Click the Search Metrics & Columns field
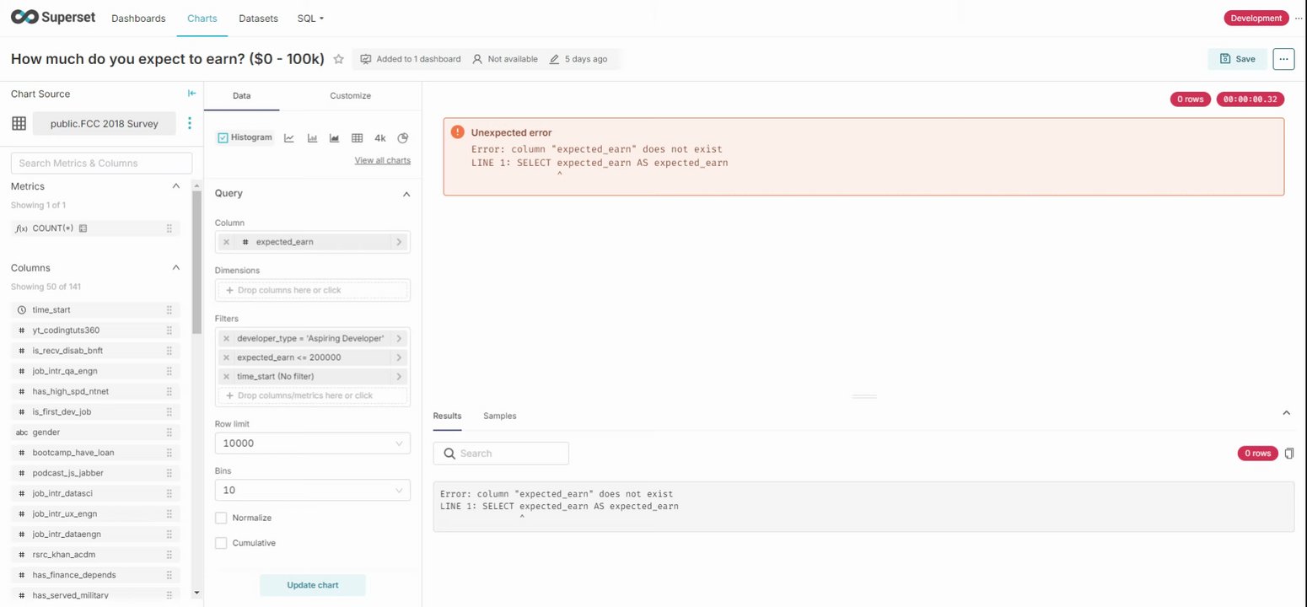 [101, 163]
